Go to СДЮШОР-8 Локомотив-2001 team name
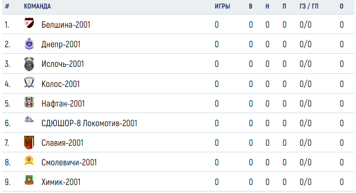The image size is (356, 193). pyautogui.click(x=89, y=123)
